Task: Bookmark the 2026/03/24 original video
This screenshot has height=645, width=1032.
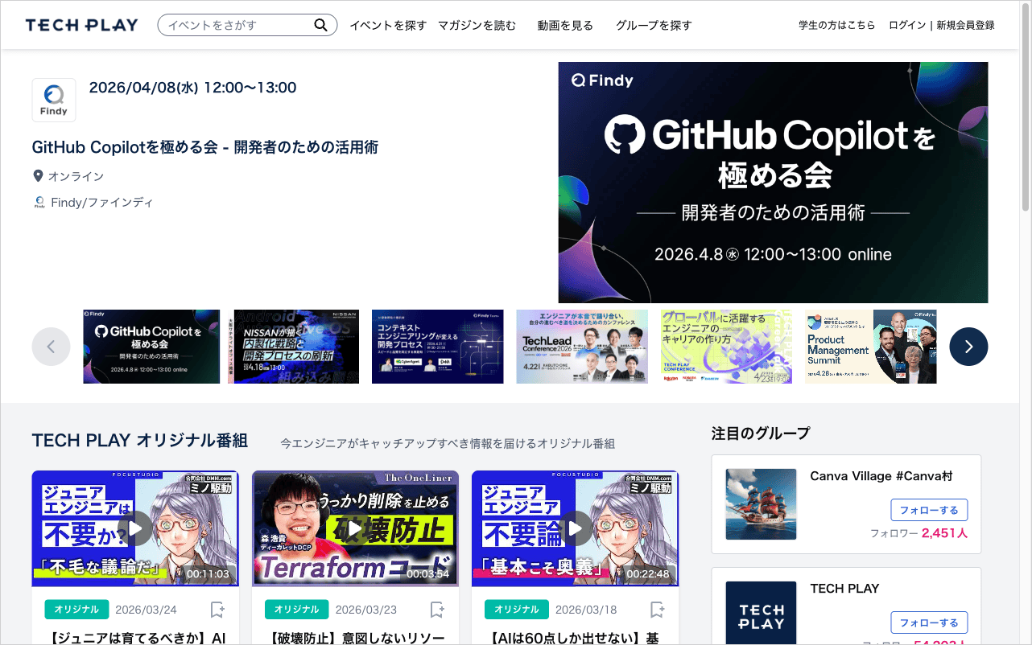Action: 217,609
